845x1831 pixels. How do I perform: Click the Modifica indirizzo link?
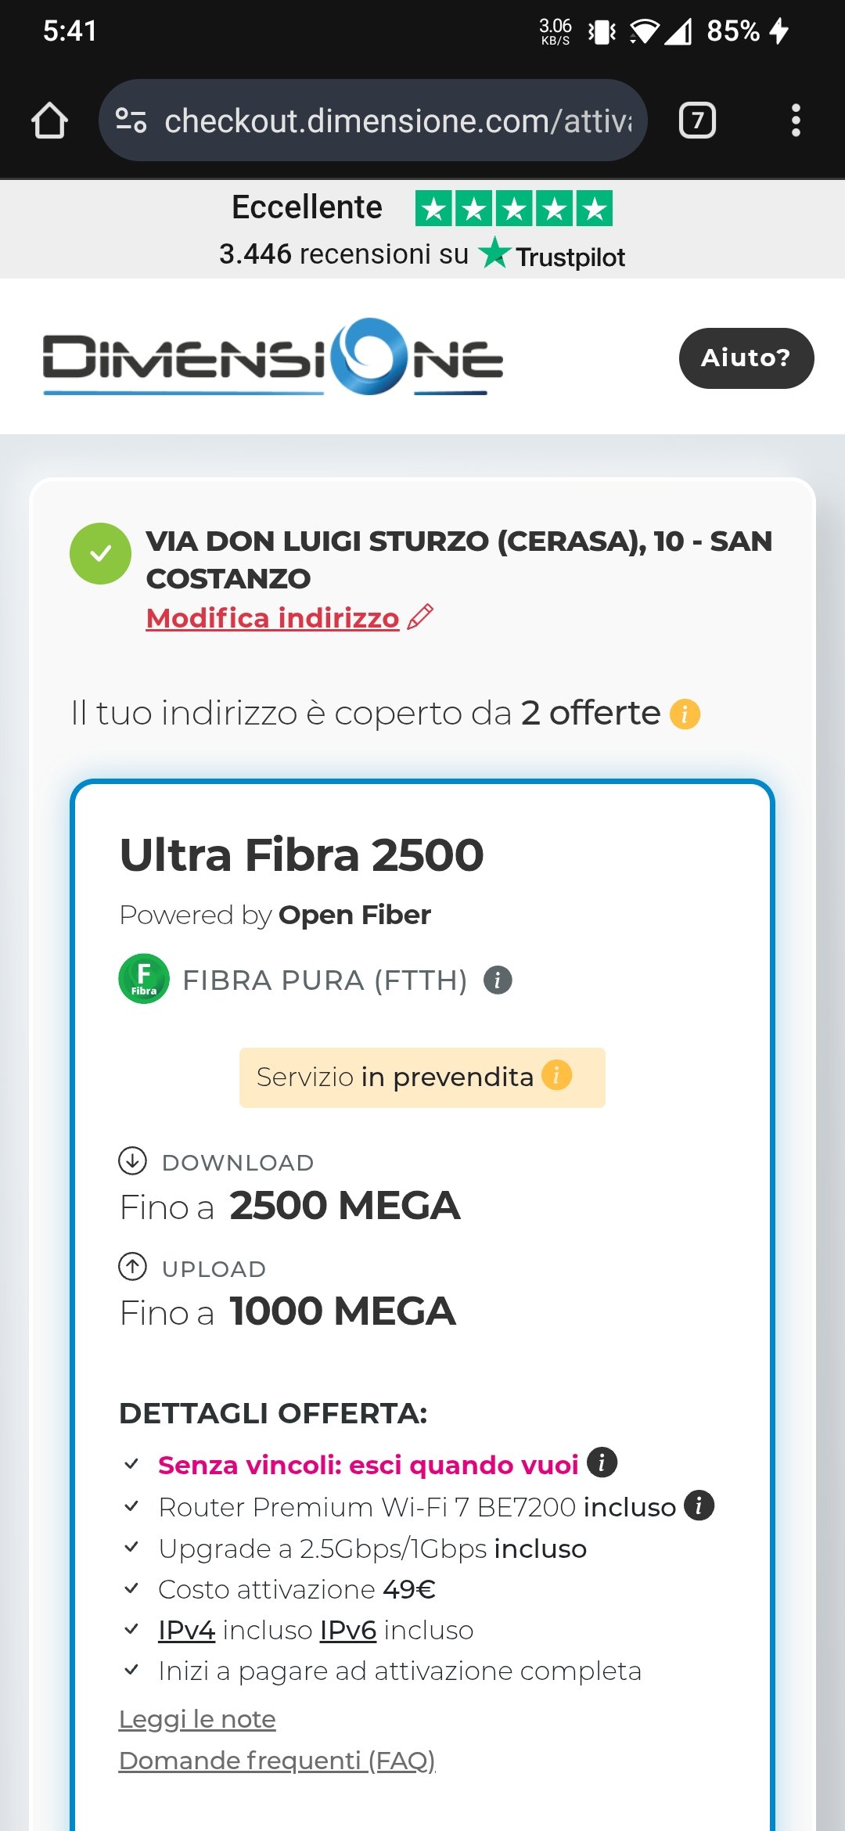pos(272,618)
